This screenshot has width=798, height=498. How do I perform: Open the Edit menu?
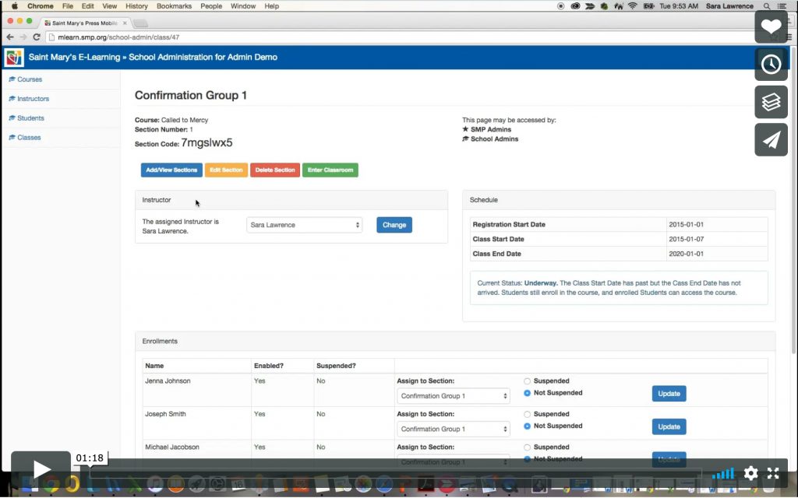(x=87, y=6)
